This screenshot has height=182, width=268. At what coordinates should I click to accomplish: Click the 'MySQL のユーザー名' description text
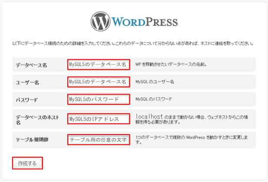(155, 82)
